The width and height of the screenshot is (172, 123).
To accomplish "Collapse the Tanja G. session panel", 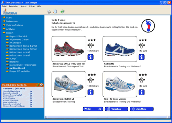I will pos(42,85).
